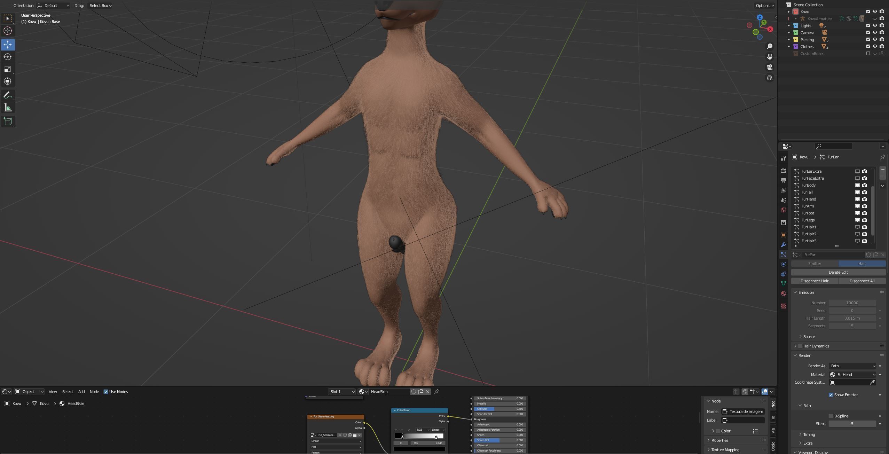This screenshot has height=454, width=889.
Task: Hide Lights collection in viewport
Action: (875, 25)
